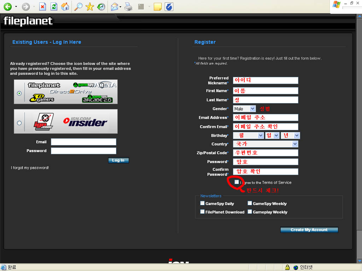The height and width of the screenshot is (271, 362).
Task: Open the Mail envelope icon
Action: pyautogui.click(x=114, y=7)
